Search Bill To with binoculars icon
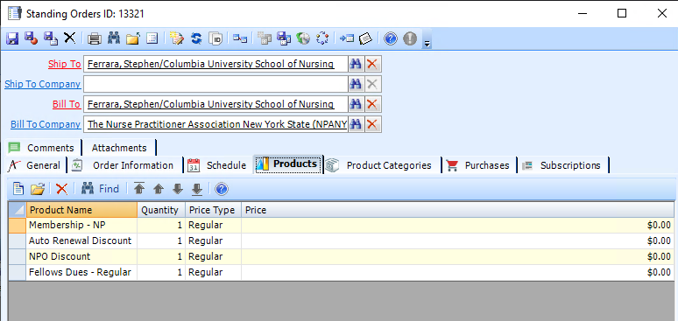This screenshot has width=678, height=321. [x=356, y=104]
